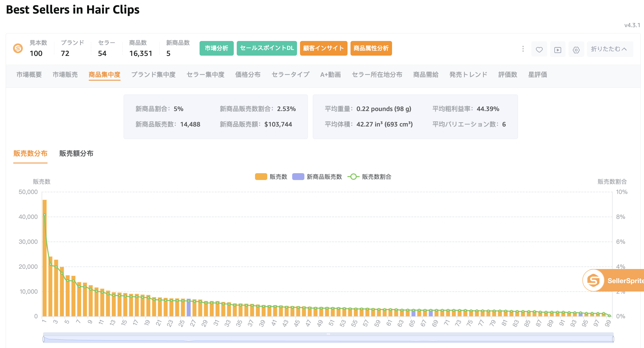
Task: Open the セラー集中度 tab
Action: [x=206, y=75]
